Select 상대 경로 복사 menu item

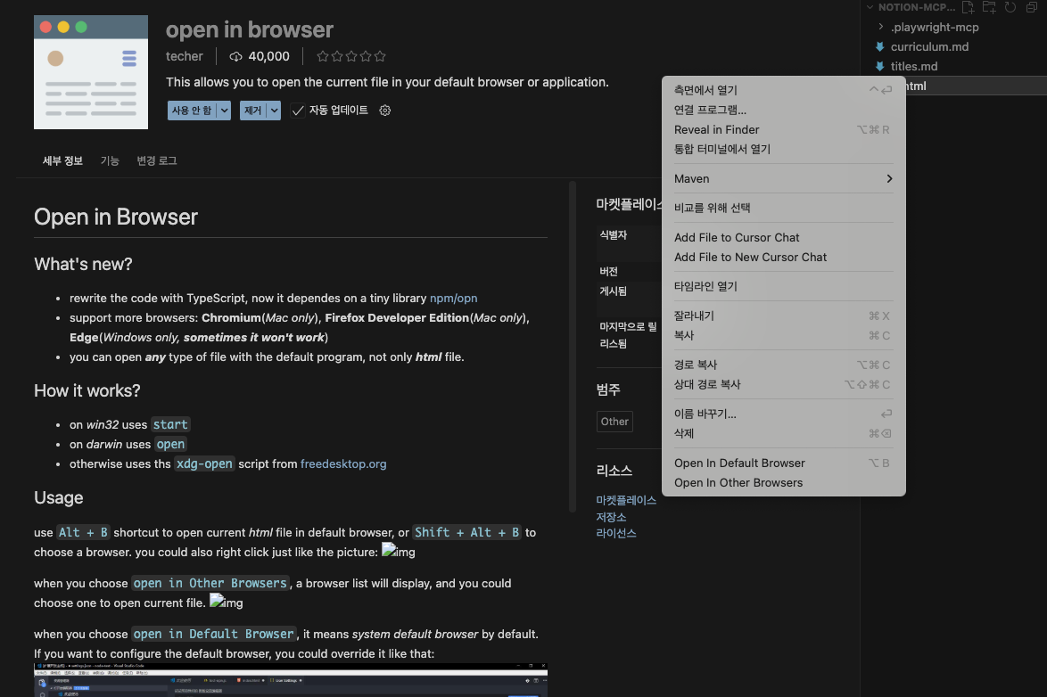pos(783,384)
